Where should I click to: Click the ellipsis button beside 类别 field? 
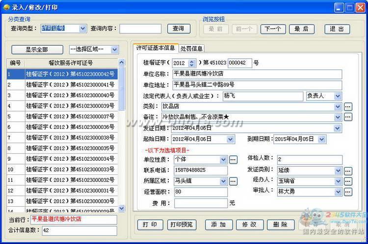348,107
